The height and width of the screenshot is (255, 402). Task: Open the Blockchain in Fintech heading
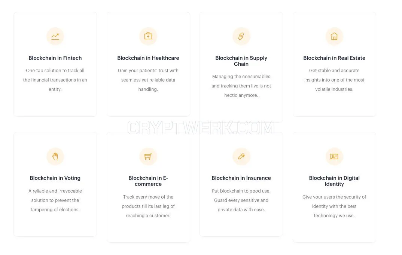(55, 58)
